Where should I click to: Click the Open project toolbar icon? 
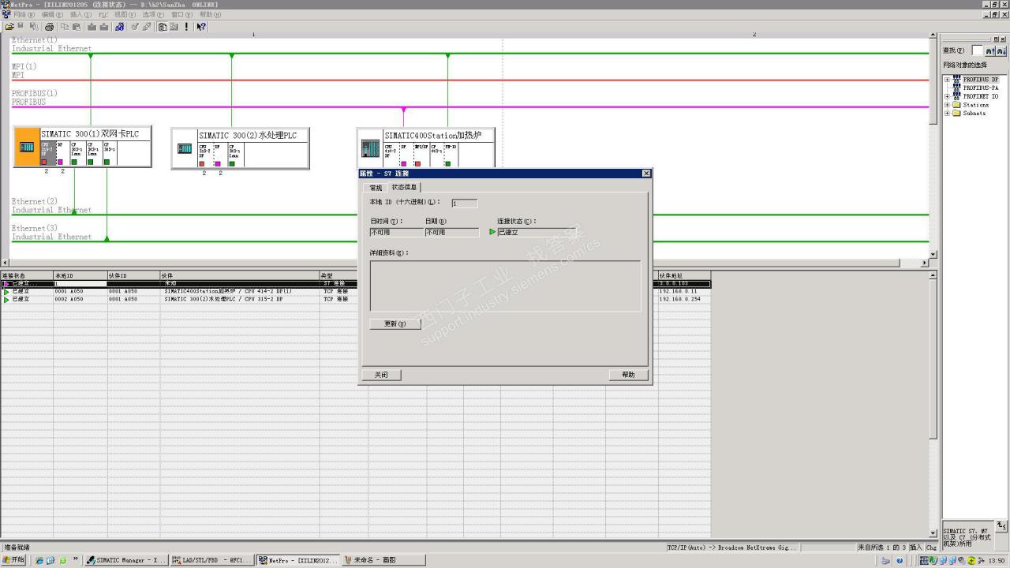[x=9, y=26]
